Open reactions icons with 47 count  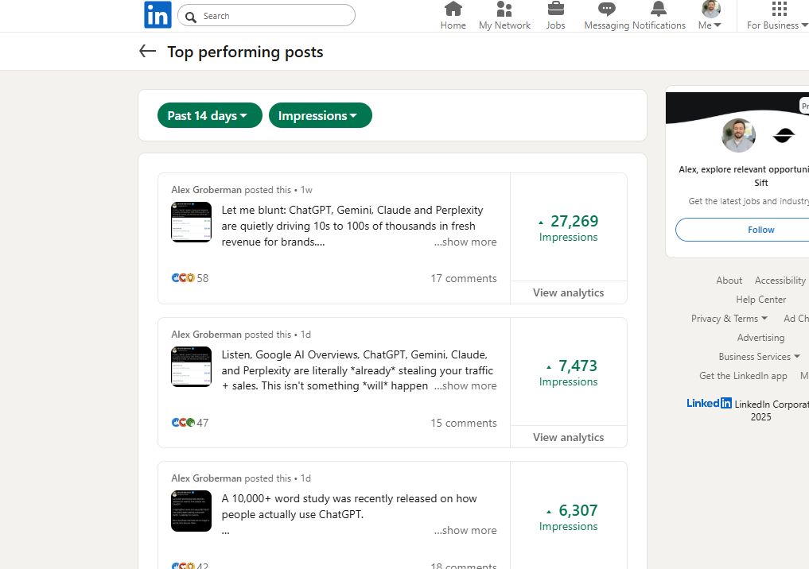190,423
